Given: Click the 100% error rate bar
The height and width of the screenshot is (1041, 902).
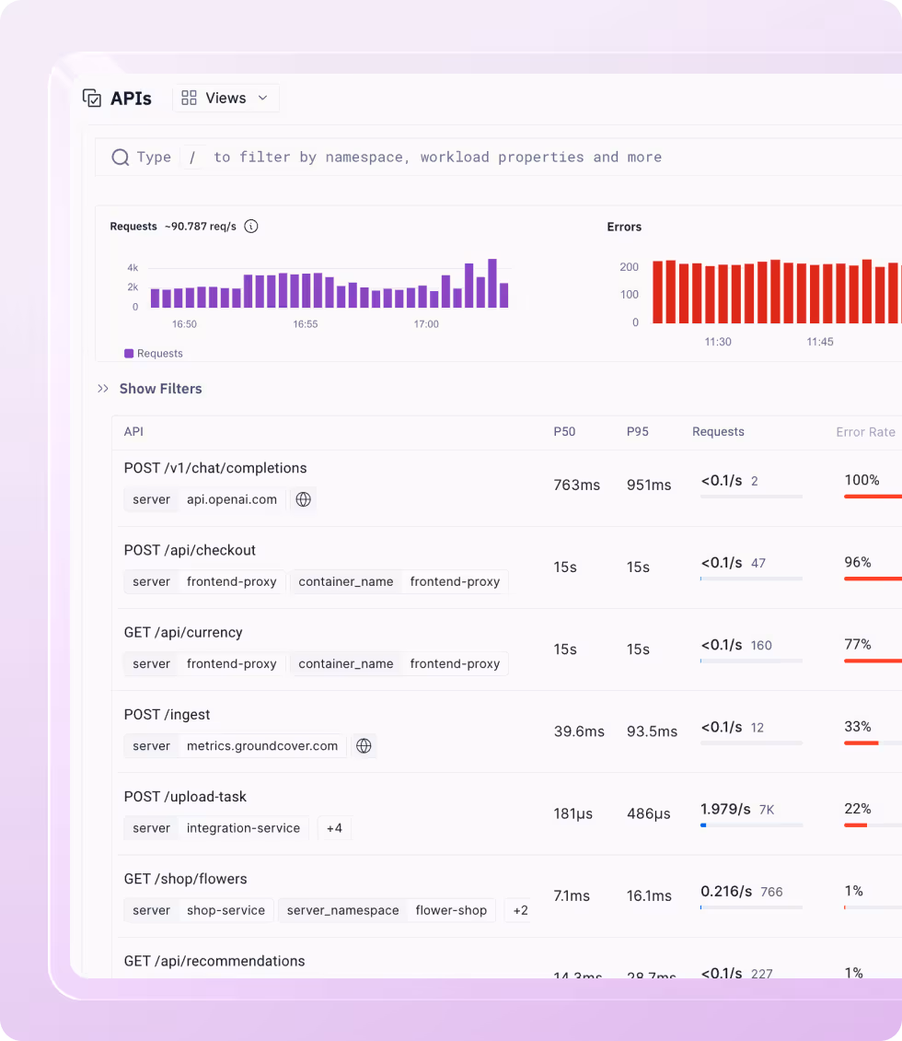Looking at the screenshot, I should 872,497.
